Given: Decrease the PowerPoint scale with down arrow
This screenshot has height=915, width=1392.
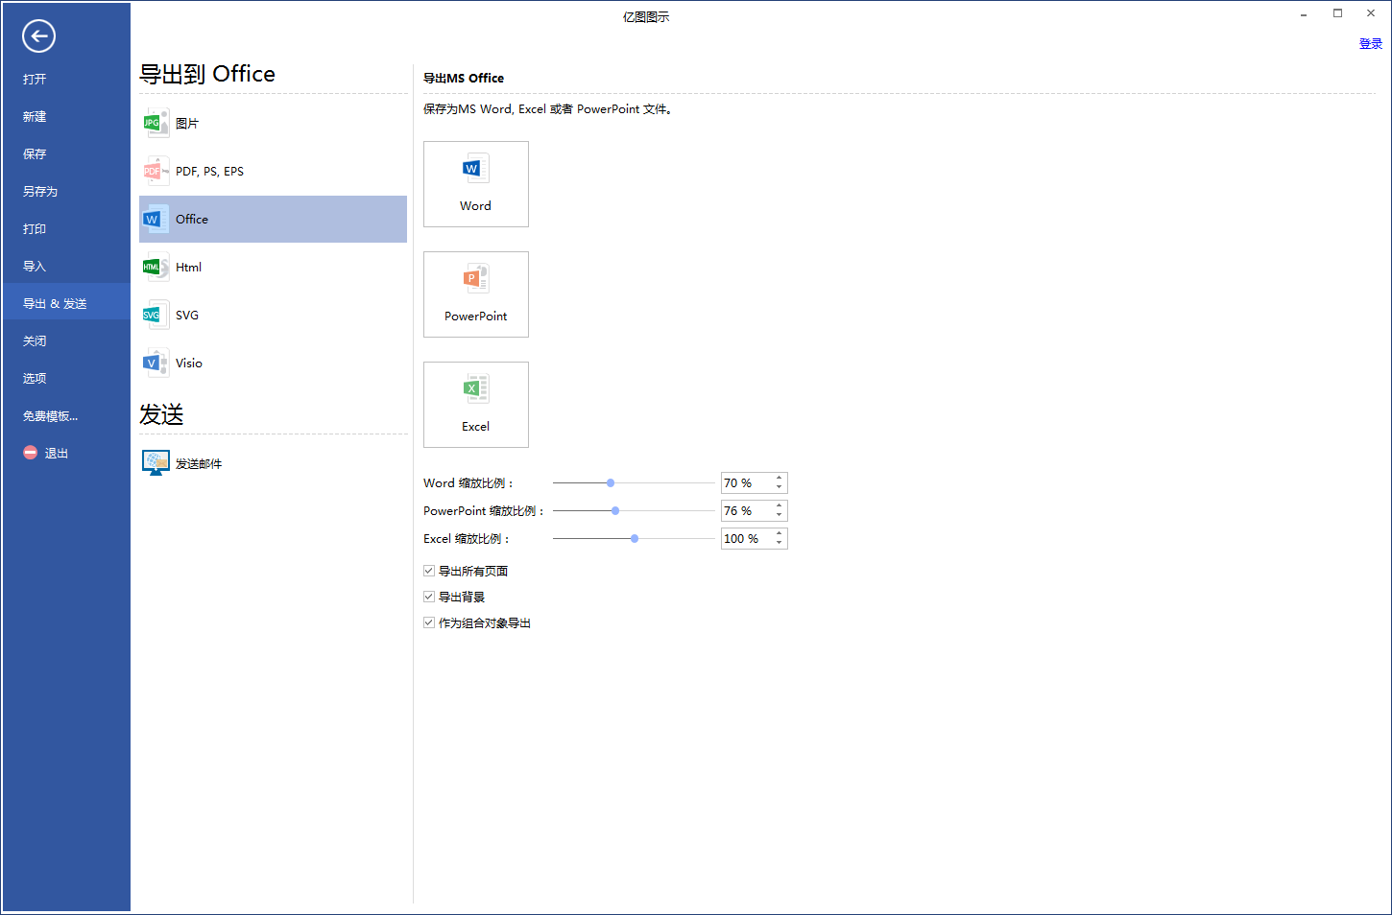Looking at the screenshot, I should coord(780,516).
